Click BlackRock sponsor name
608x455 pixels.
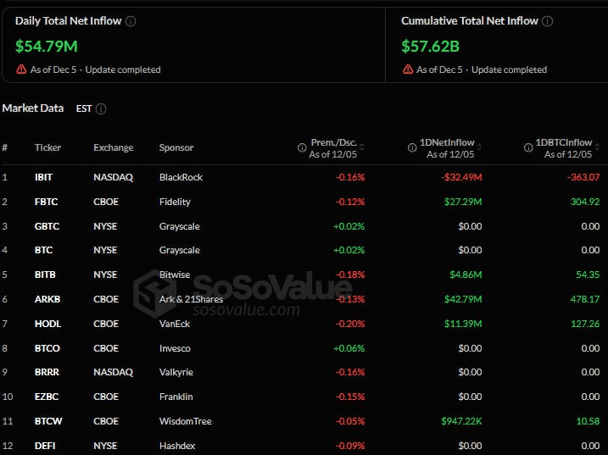tap(181, 177)
